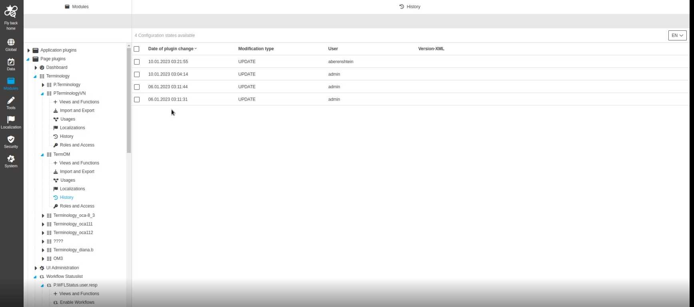Image resolution: width=694 pixels, height=307 pixels.
Task: Open the Global section in the sidebar
Action: pyautogui.click(x=11, y=45)
